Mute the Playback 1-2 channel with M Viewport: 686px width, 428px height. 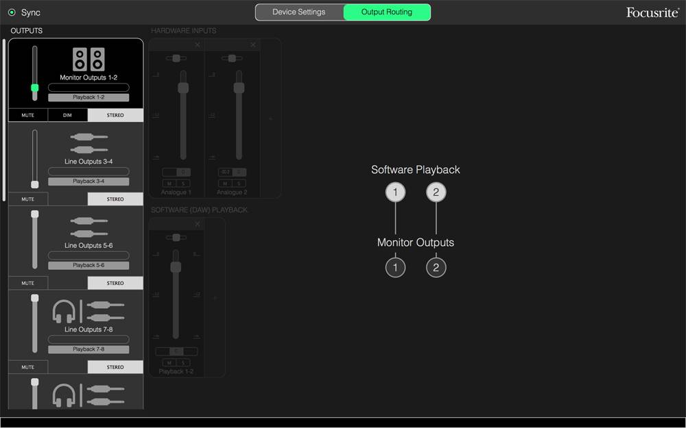coord(169,362)
